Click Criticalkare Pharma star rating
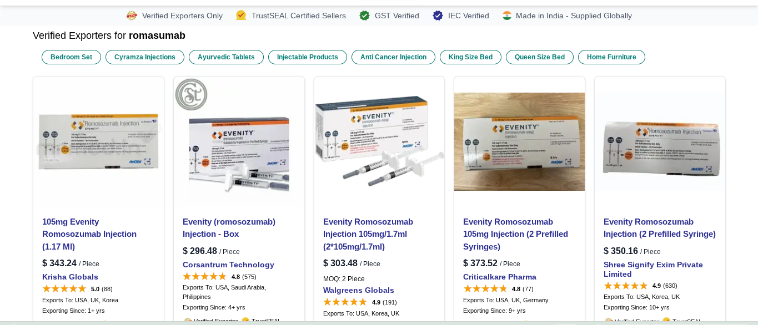 (485, 289)
